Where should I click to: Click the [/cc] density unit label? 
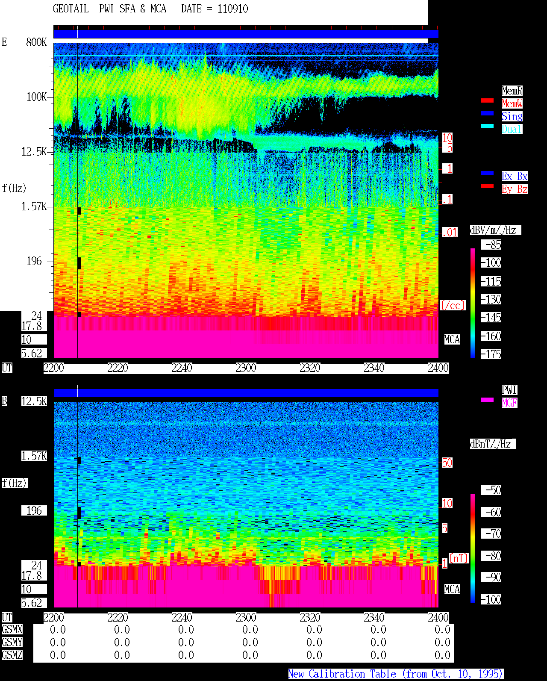coord(453,306)
